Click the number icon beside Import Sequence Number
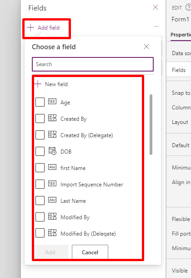 click(52, 183)
